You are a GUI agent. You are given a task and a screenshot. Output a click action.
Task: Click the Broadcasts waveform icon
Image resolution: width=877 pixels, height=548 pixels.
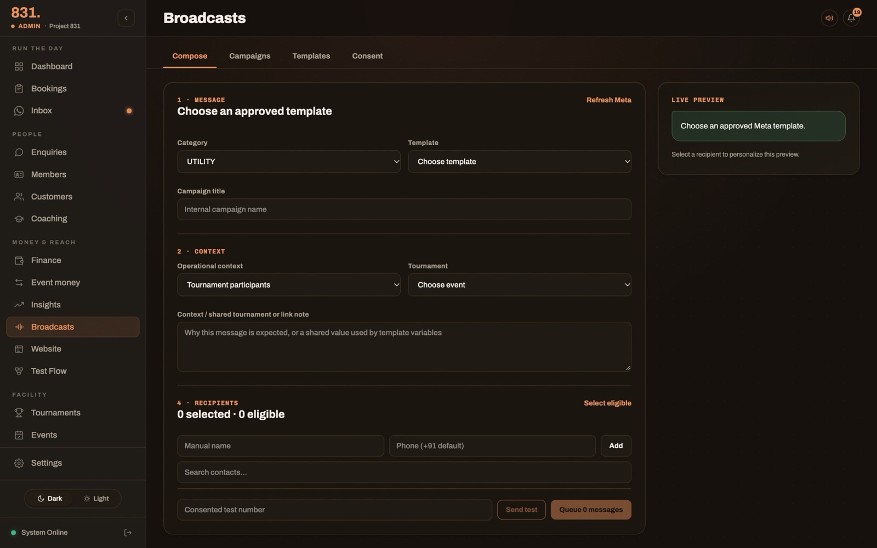19,327
